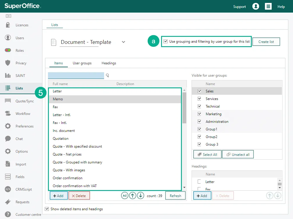
Task: Open the hamburger menu icon in header
Action: (x=268, y=6)
